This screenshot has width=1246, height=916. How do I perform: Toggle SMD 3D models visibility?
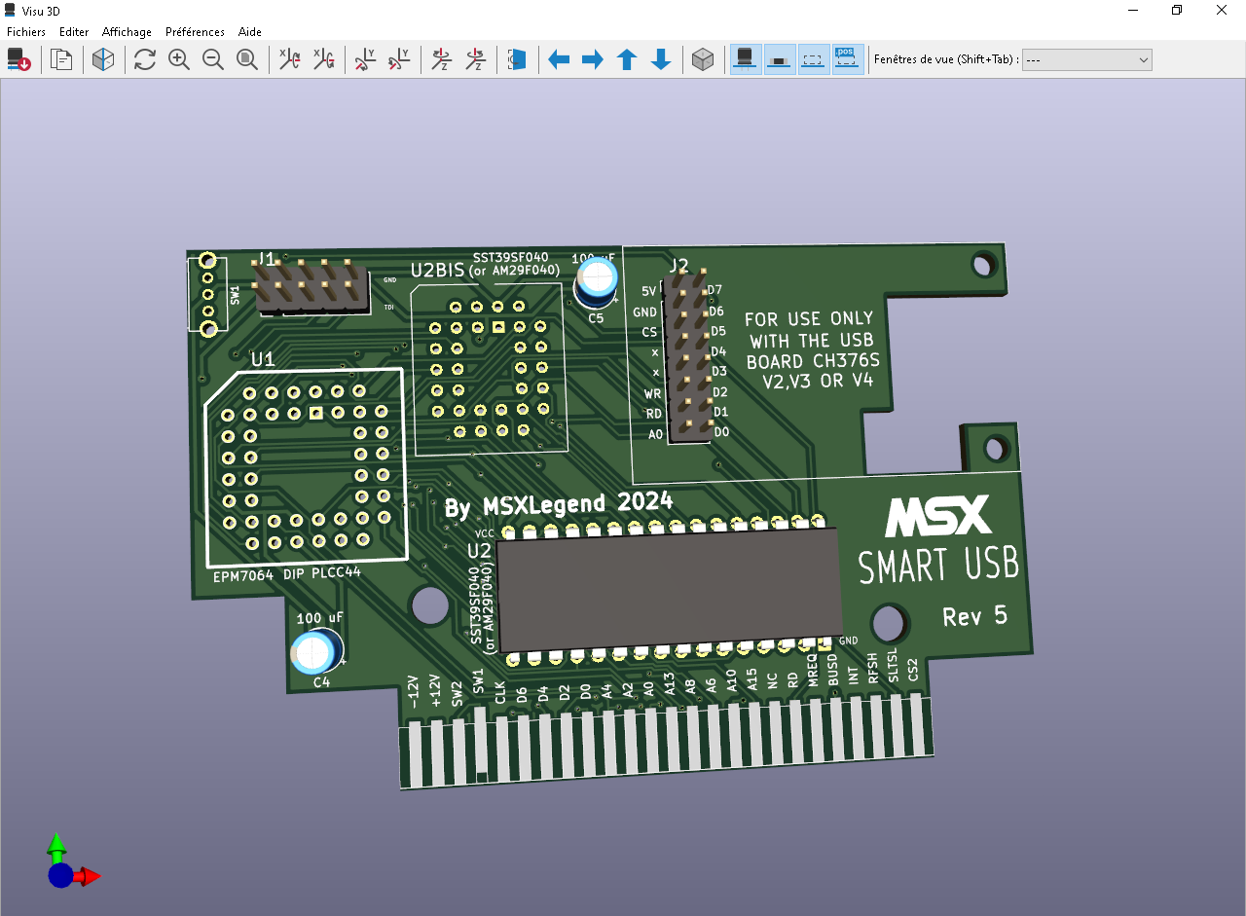780,59
